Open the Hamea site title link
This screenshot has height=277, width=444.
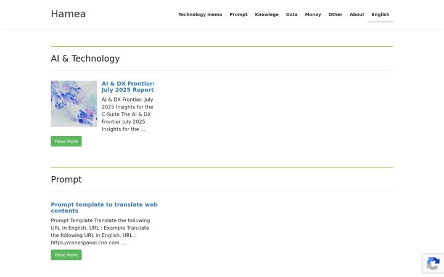68,14
